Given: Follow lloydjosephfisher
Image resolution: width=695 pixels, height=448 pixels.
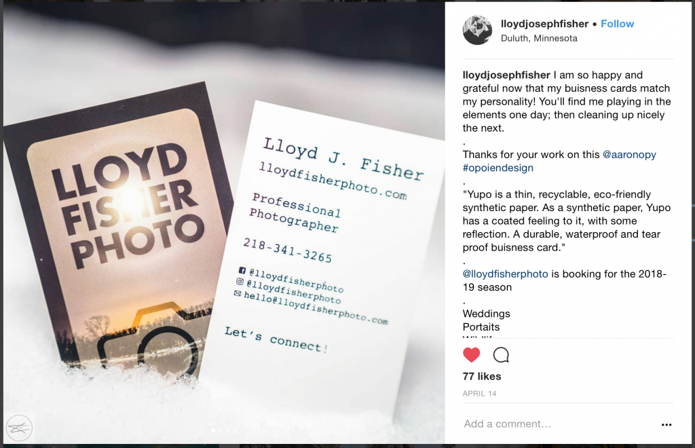Looking at the screenshot, I should click(617, 24).
